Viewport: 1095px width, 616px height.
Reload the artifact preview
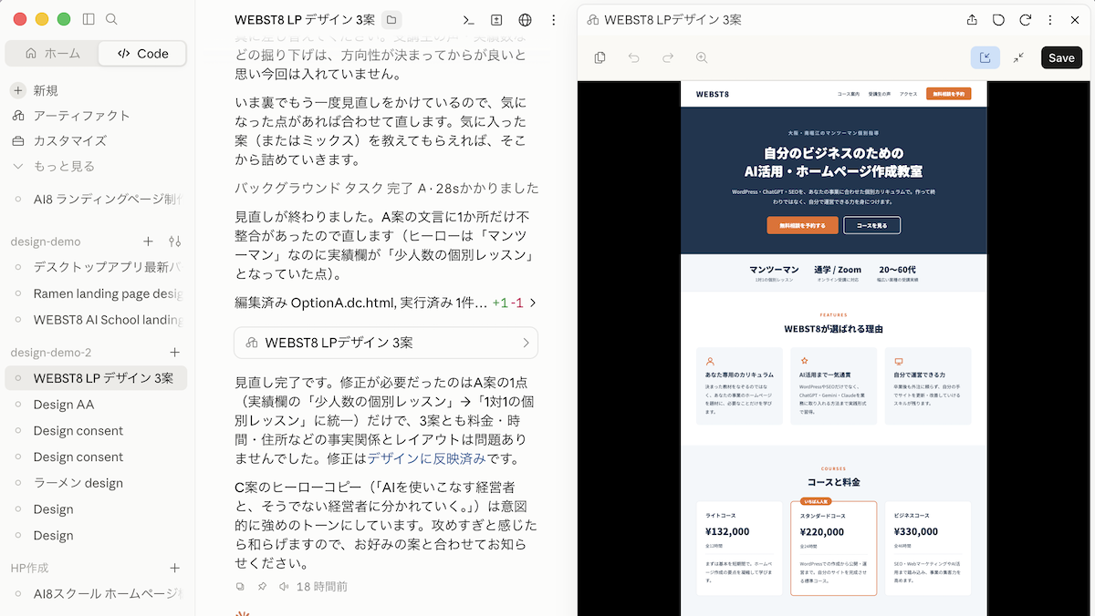[x=1025, y=19]
